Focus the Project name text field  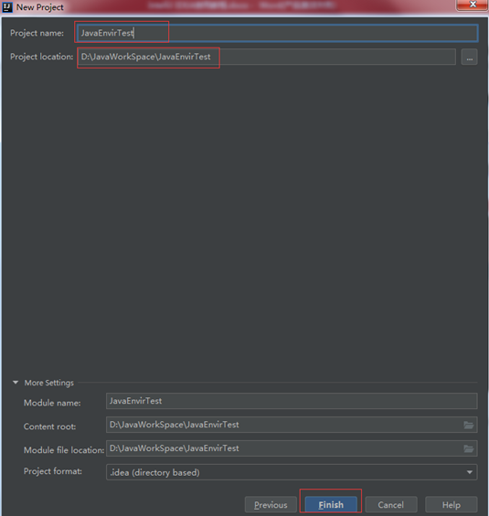coord(277,33)
